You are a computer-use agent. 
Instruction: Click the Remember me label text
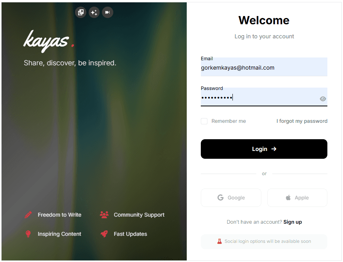coord(229,121)
